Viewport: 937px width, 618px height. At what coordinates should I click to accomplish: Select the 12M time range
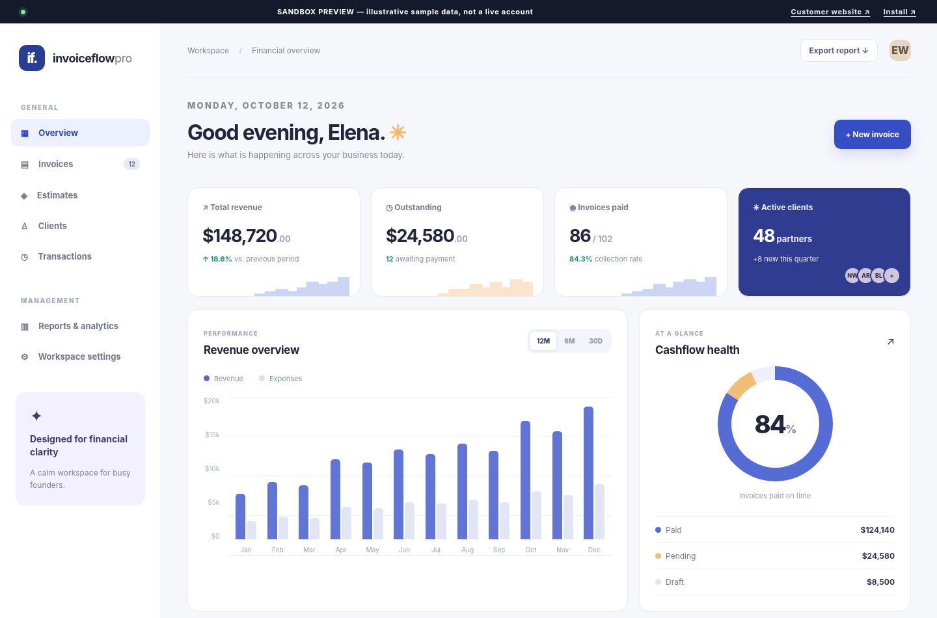coord(543,341)
